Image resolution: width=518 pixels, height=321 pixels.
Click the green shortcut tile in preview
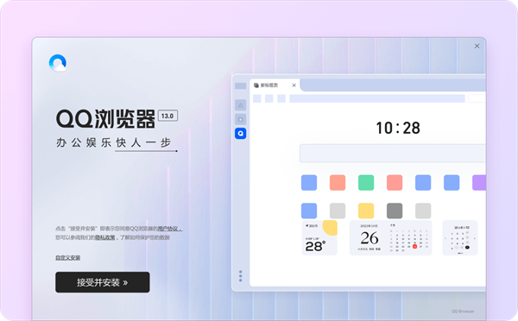[x=366, y=183]
